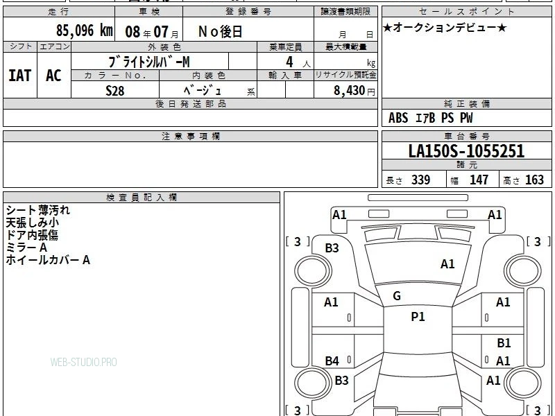Select the 登録番号 header
This screenshot has height=416, width=555.
(x=248, y=12)
